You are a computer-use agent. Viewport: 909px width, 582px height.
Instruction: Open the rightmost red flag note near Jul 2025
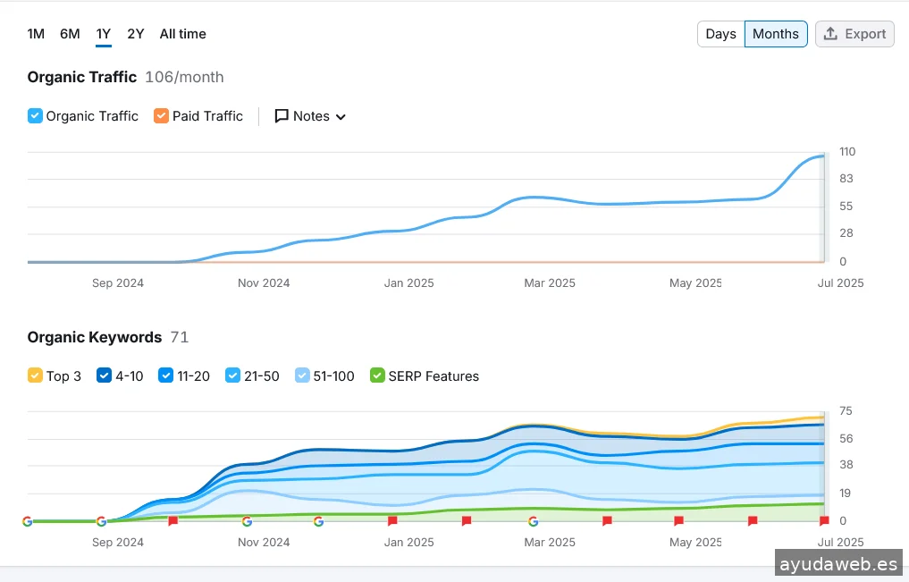click(824, 520)
